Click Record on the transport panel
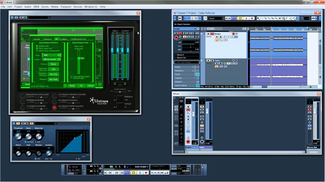This screenshot has width=325, height=182. click(x=146, y=173)
